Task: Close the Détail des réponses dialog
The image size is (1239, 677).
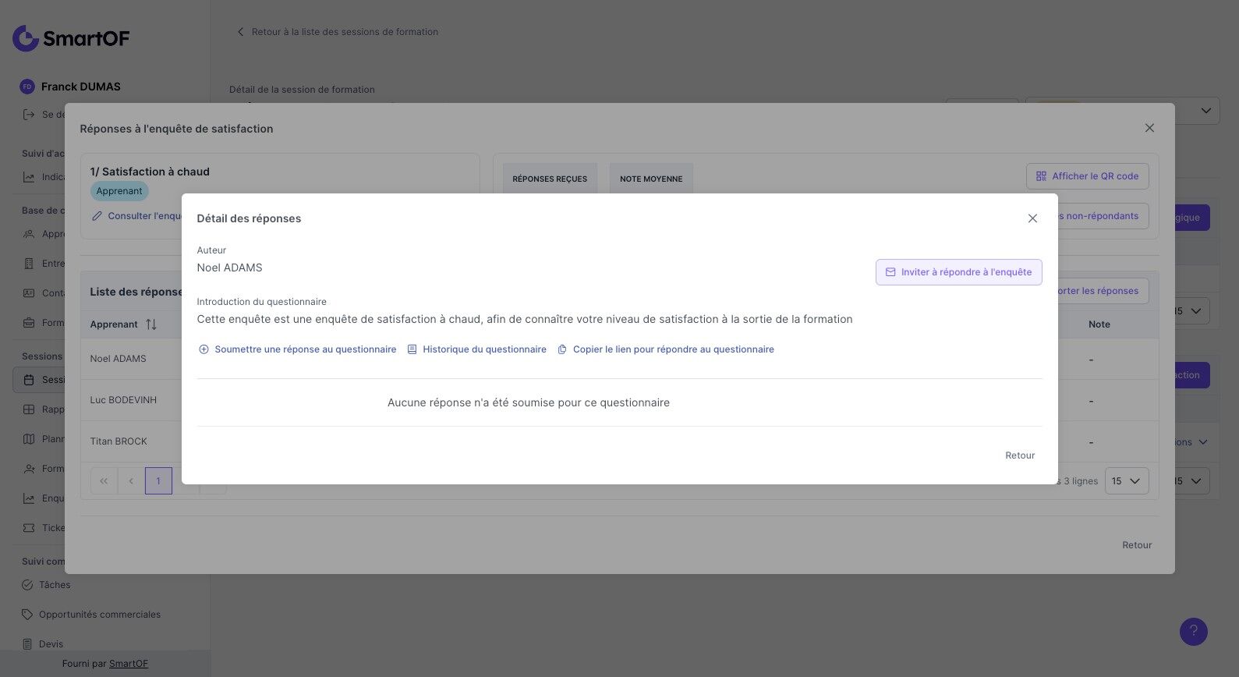Action: click(1032, 218)
